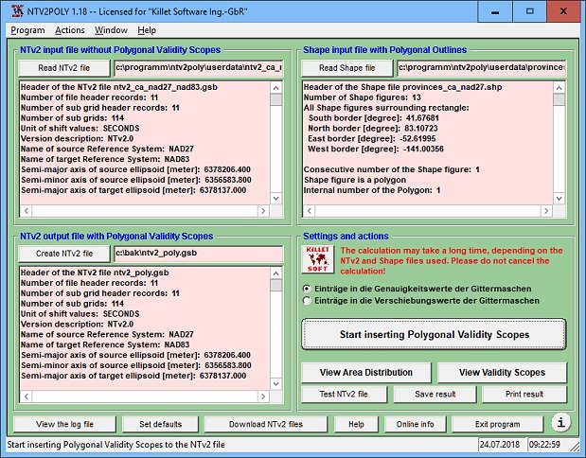Click Read Shape file button
Screen dimensions: 586x458
[347, 68]
